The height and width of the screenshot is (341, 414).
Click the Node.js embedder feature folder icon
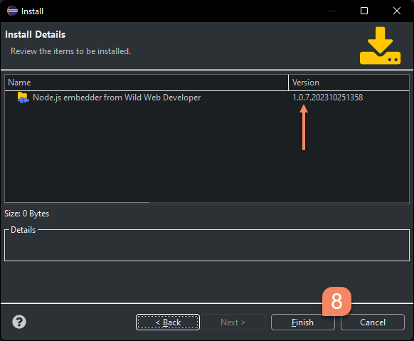coord(23,98)
